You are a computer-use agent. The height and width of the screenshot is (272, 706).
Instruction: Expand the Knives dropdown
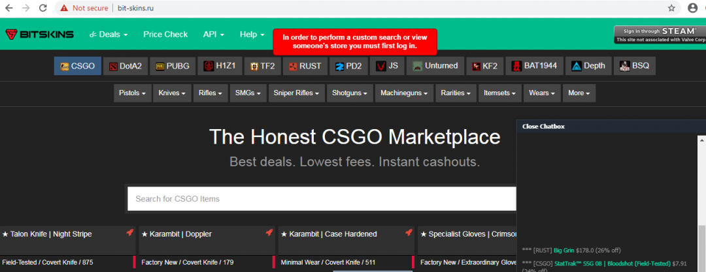[173, 93]
